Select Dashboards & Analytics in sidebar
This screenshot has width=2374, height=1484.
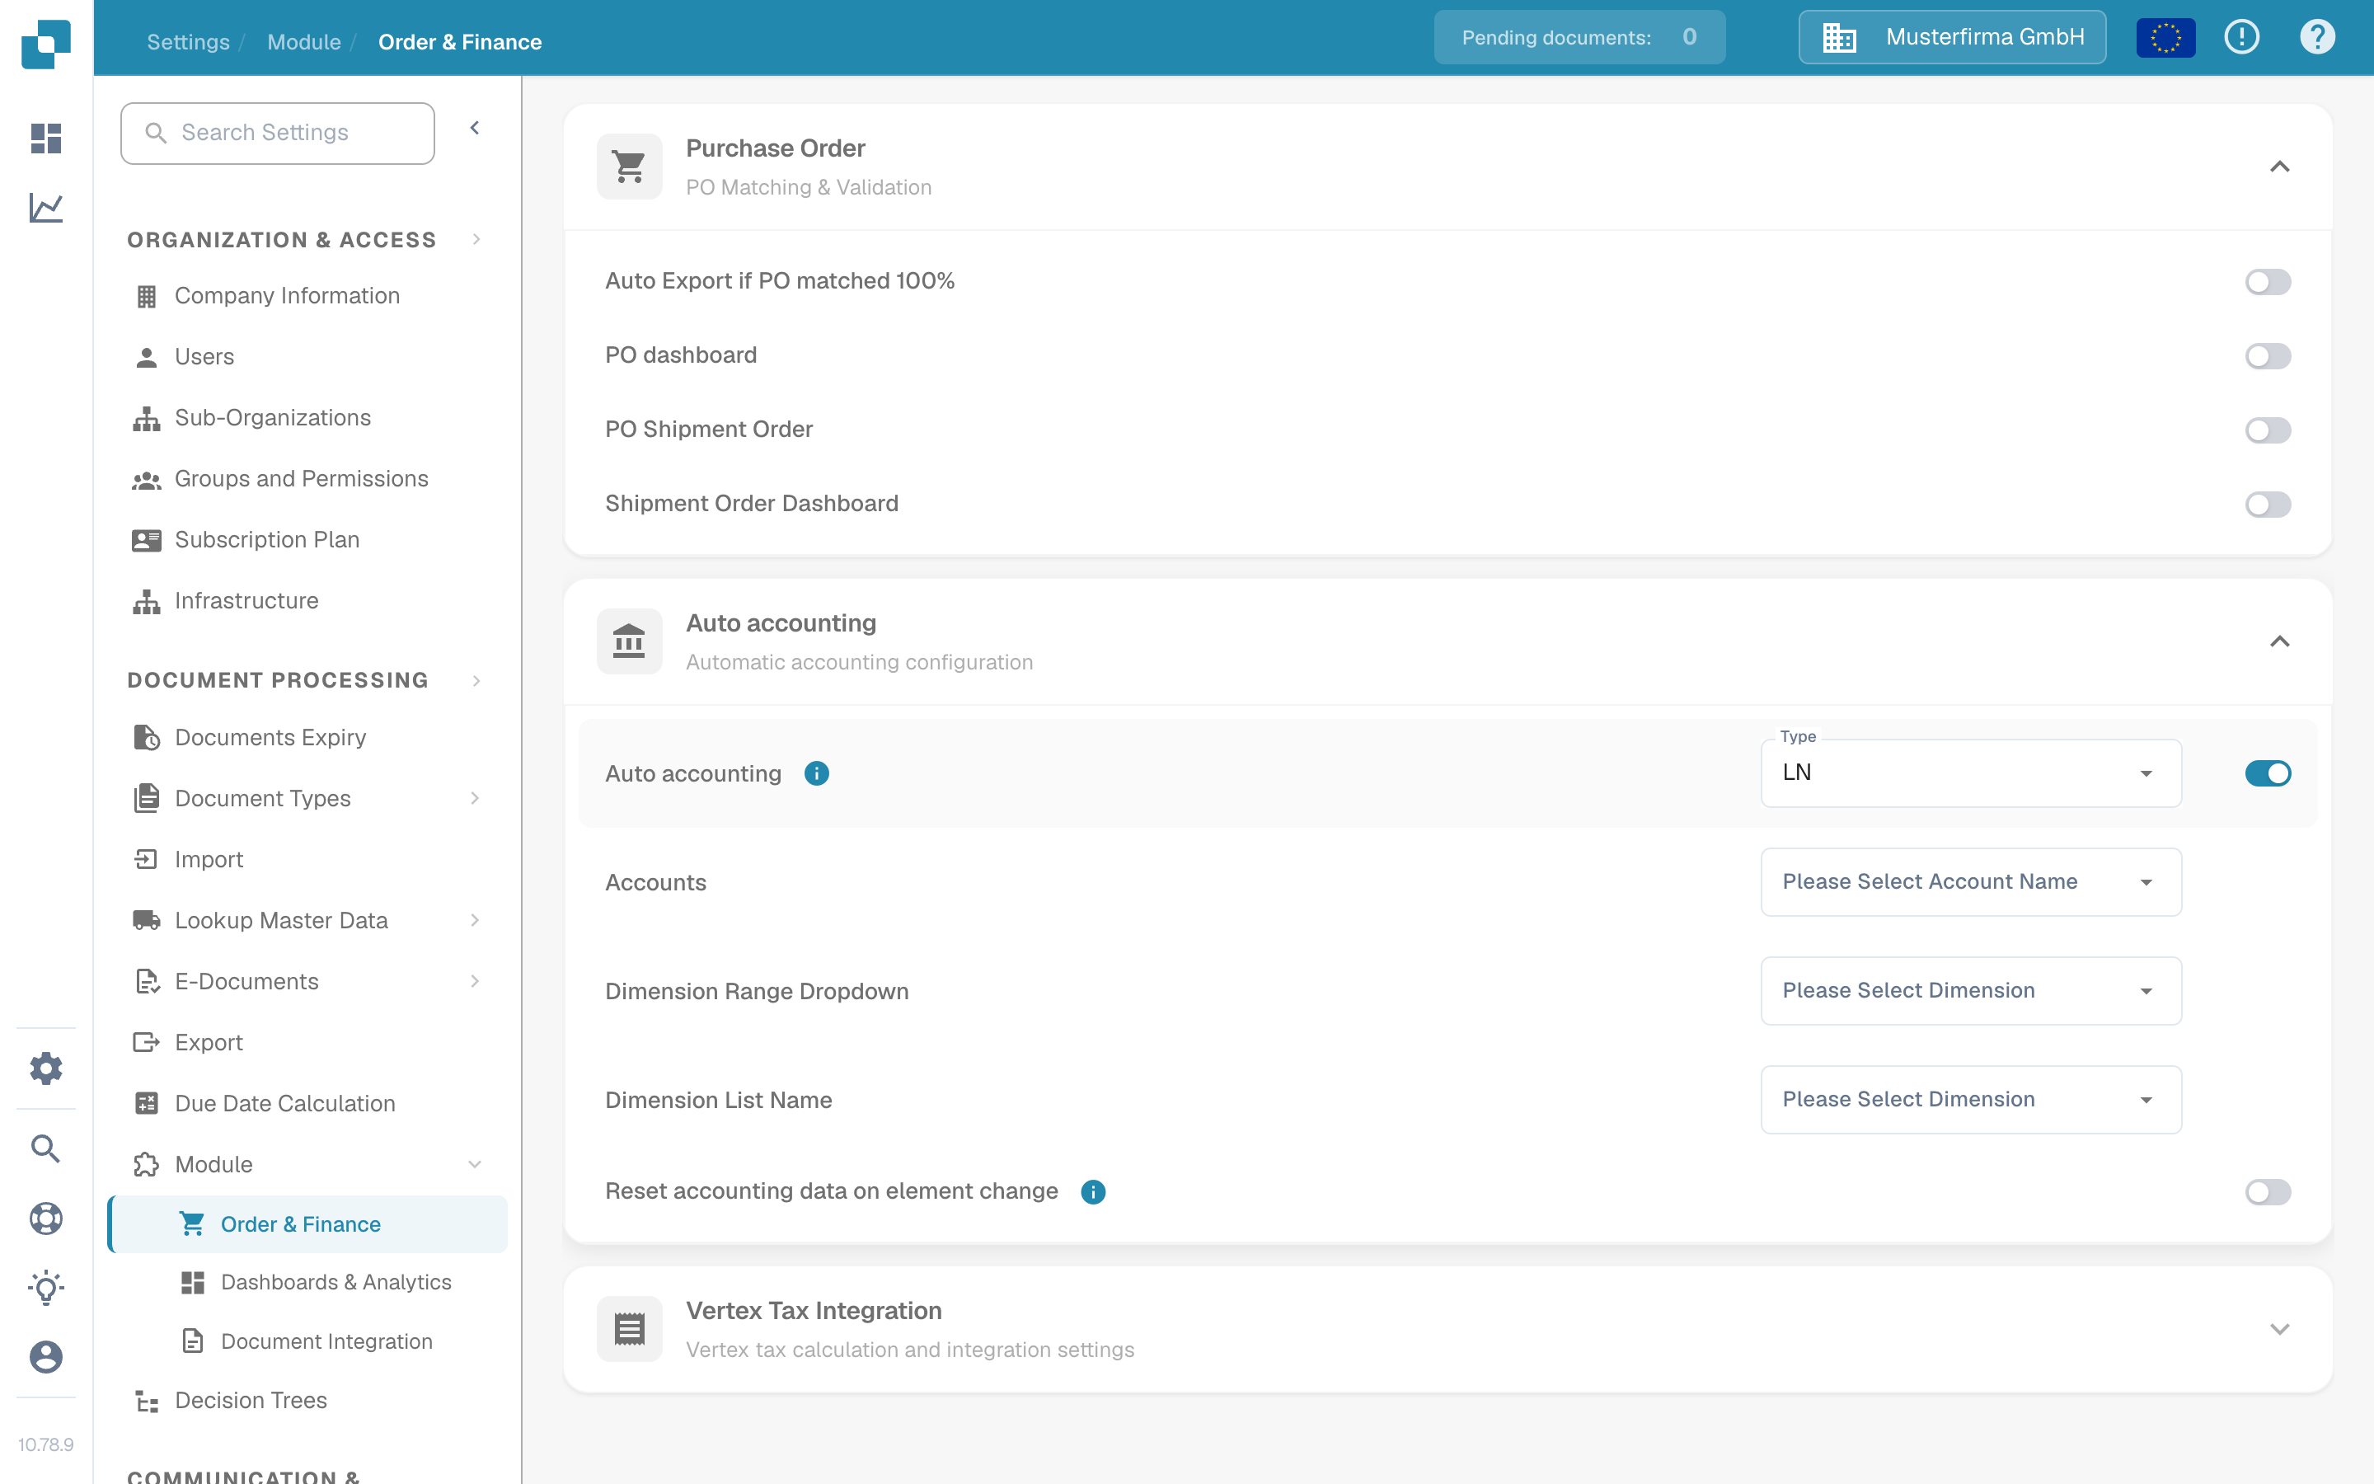pos(335,1282)
